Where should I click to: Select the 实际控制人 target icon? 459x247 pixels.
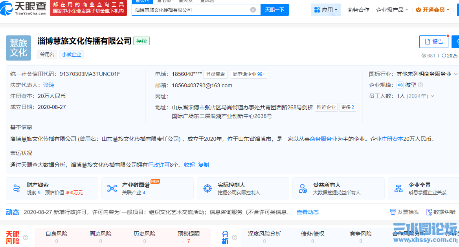click(x=207, y=188)
